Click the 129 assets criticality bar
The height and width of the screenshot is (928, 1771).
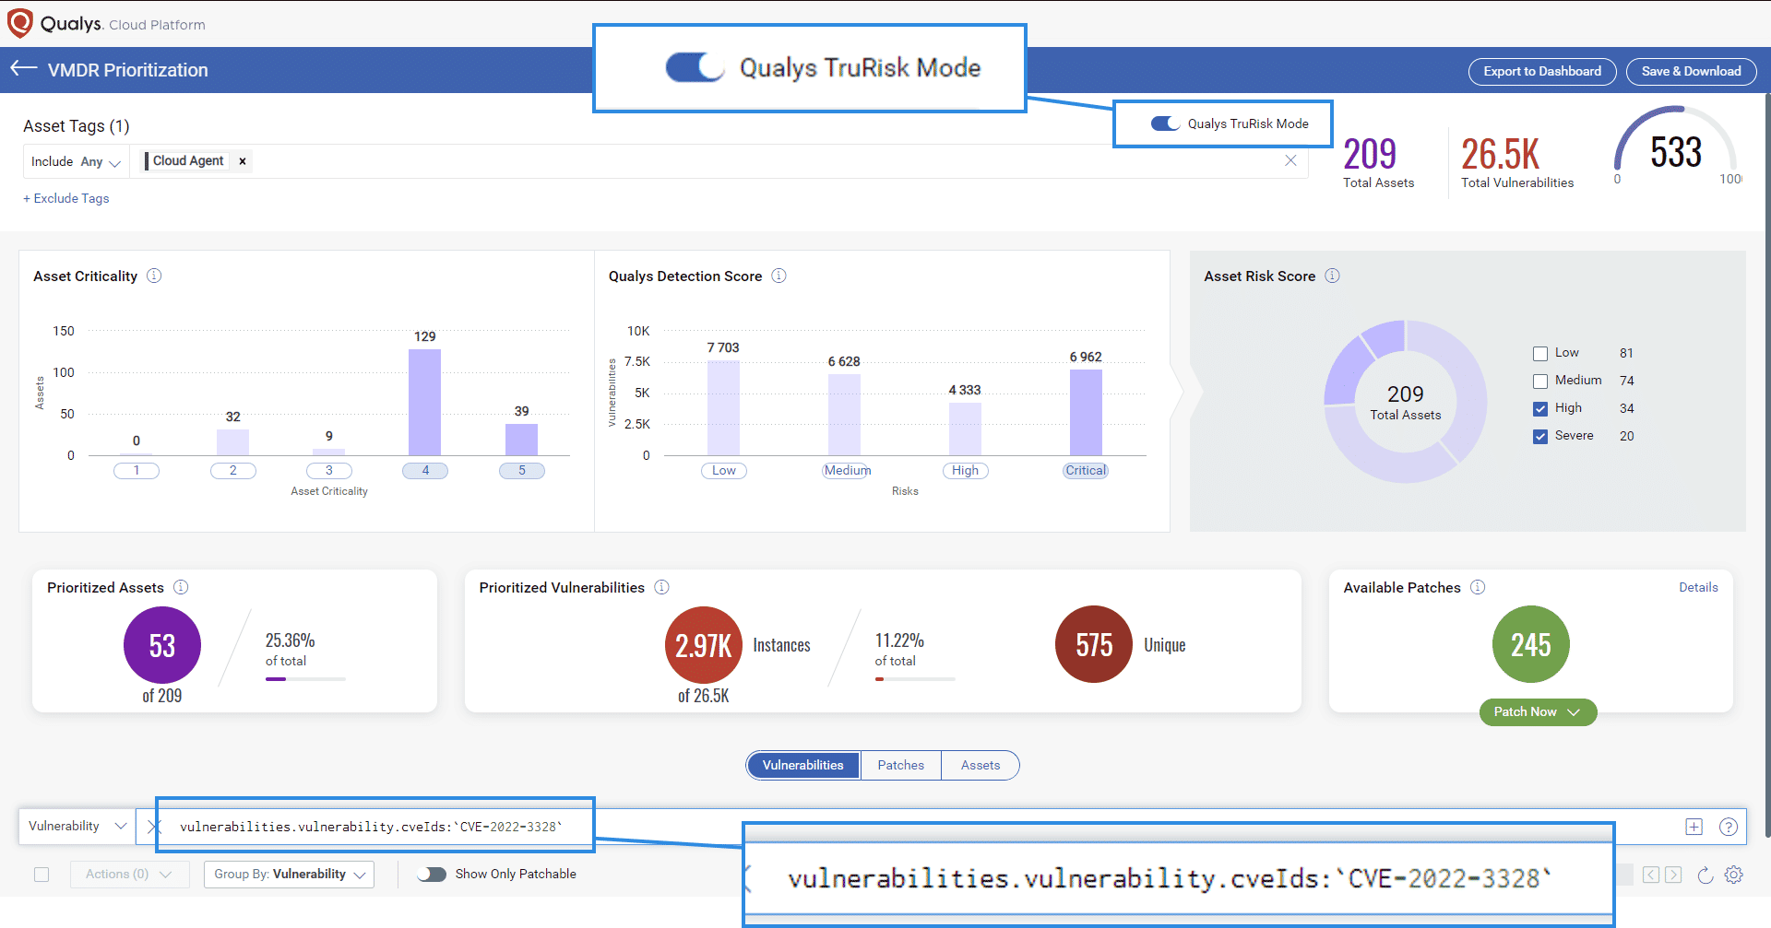(x=424, y=402)
